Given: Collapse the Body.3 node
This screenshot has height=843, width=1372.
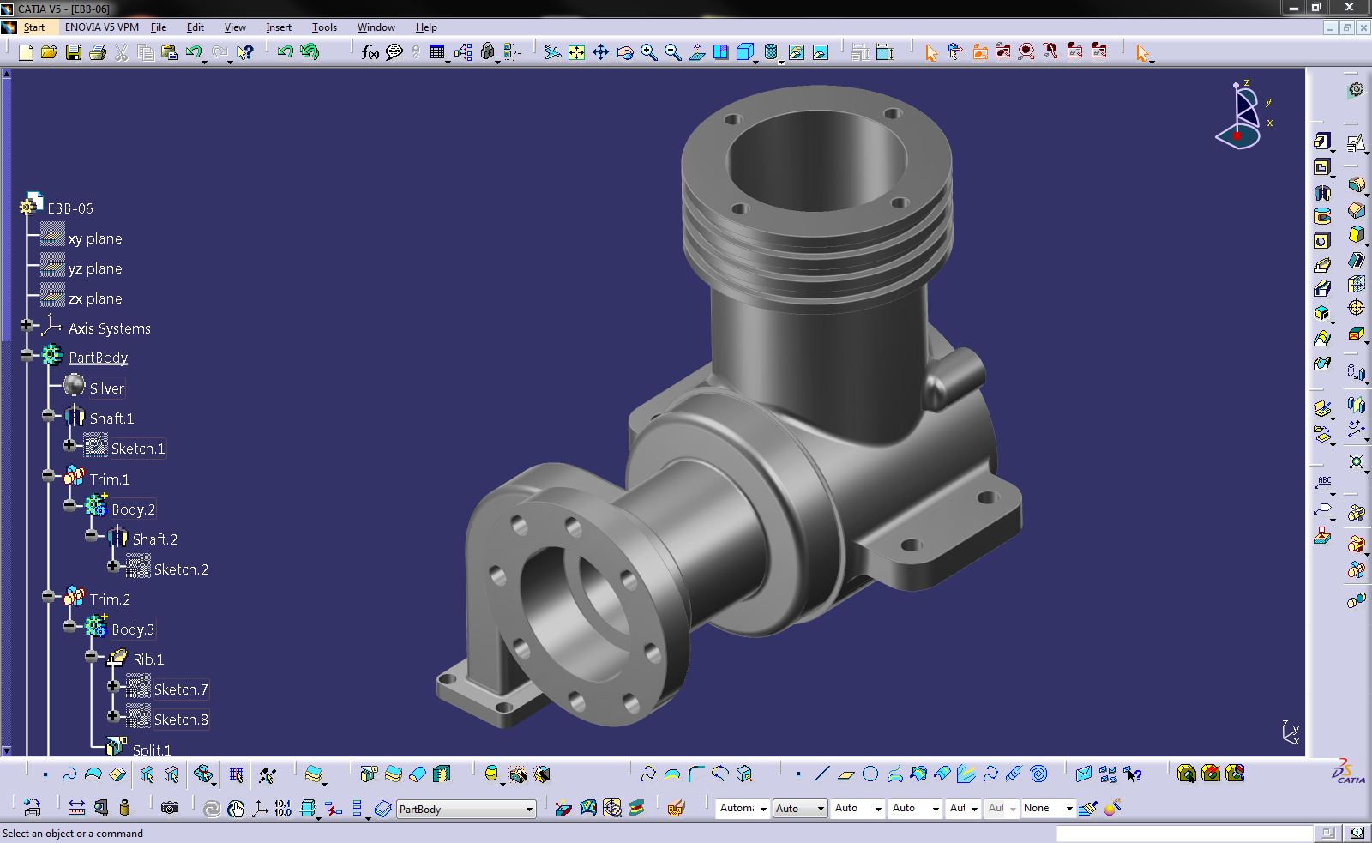Looking at the screenshot, I should (x=69, y=627).
